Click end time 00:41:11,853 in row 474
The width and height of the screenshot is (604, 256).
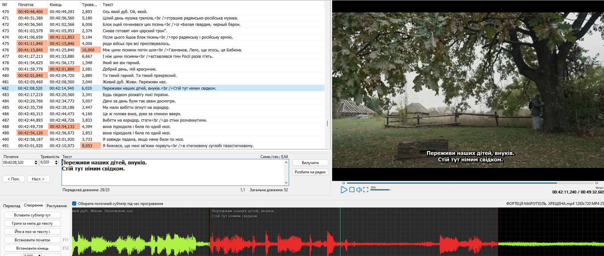point(64,37)
